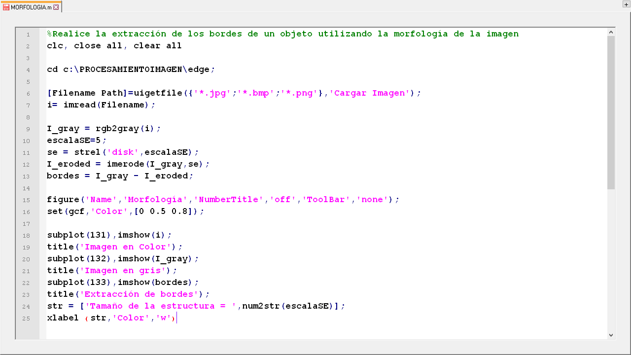631x355 pixels.
Task: Close the MORFOLOGIA.m tab
Action: point(56,7)
